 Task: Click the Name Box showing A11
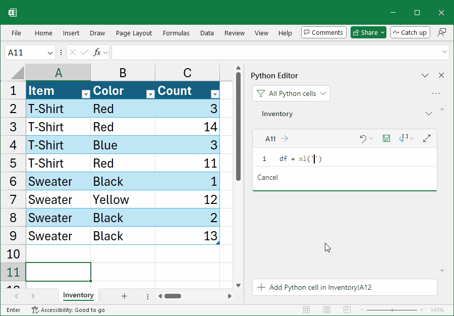pyautogui.click(x=26, y=52)
